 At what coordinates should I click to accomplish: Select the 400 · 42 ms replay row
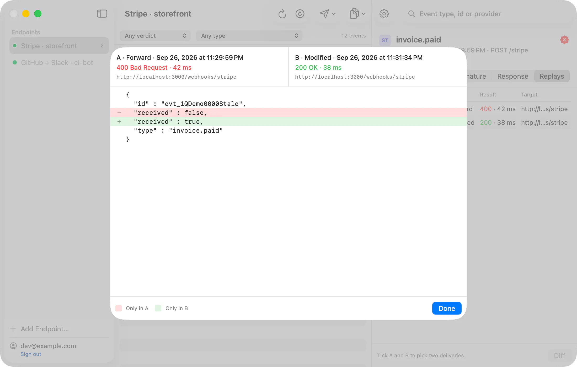[x=519, y=109]
